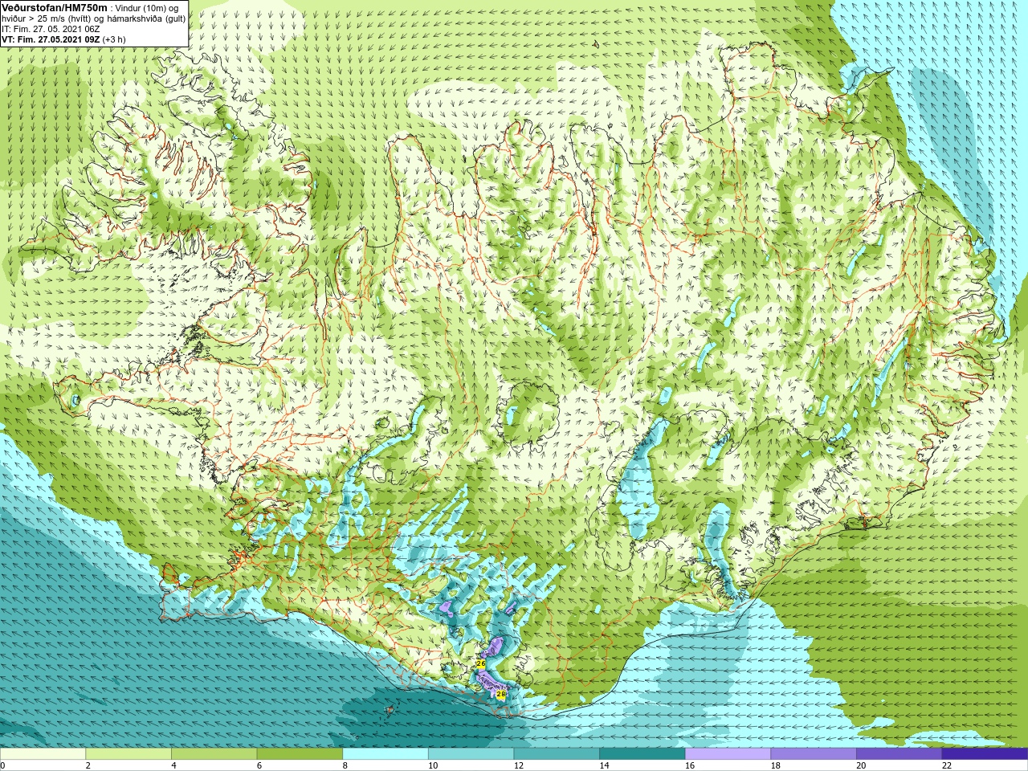Click the bold text 'VT: Fim. 27.05.2021 09Z'
Image resolution: width=1028 pixels, height=771 pixels.
pos(51,39)
